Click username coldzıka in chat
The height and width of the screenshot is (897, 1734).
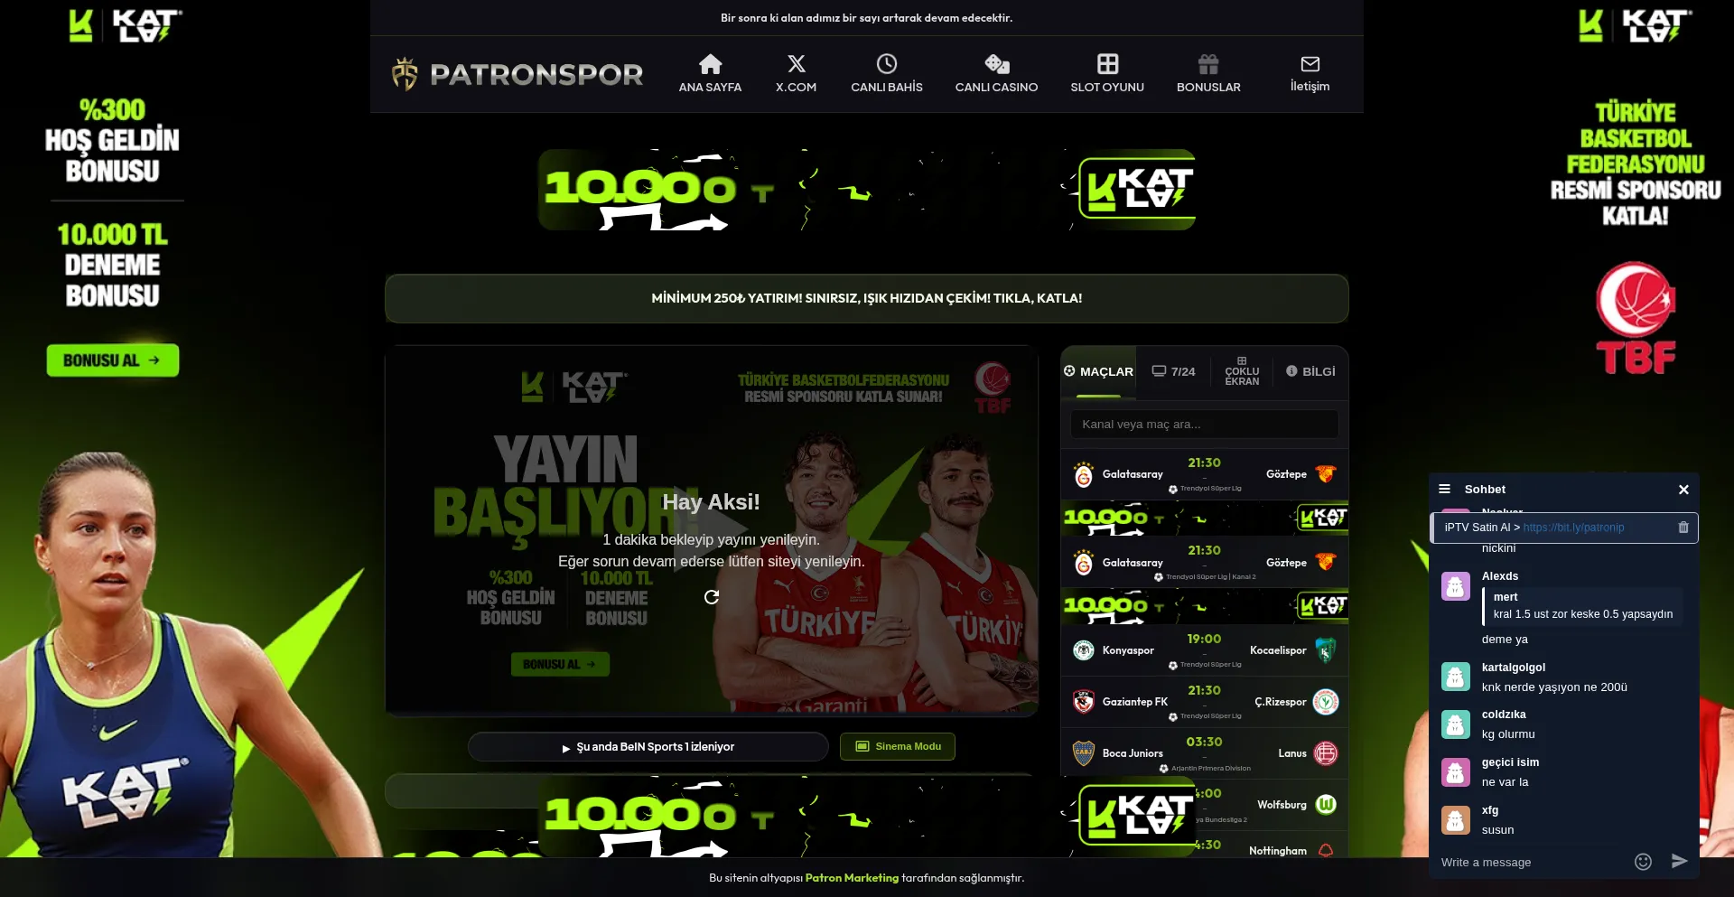pyautogui.click(x=1504, y=715)
